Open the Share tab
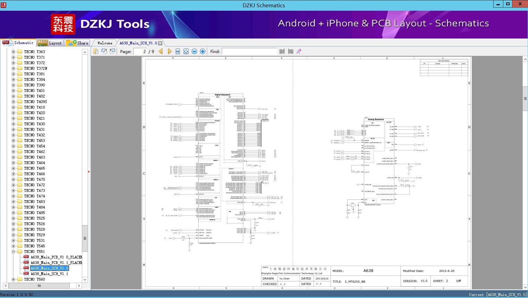The image size is (528, 298). pos(77,43)
